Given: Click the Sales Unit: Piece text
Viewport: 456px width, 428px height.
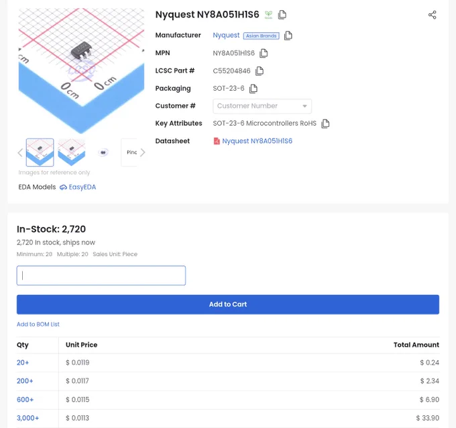Looking at the screenshot, I should click(115, 255).
